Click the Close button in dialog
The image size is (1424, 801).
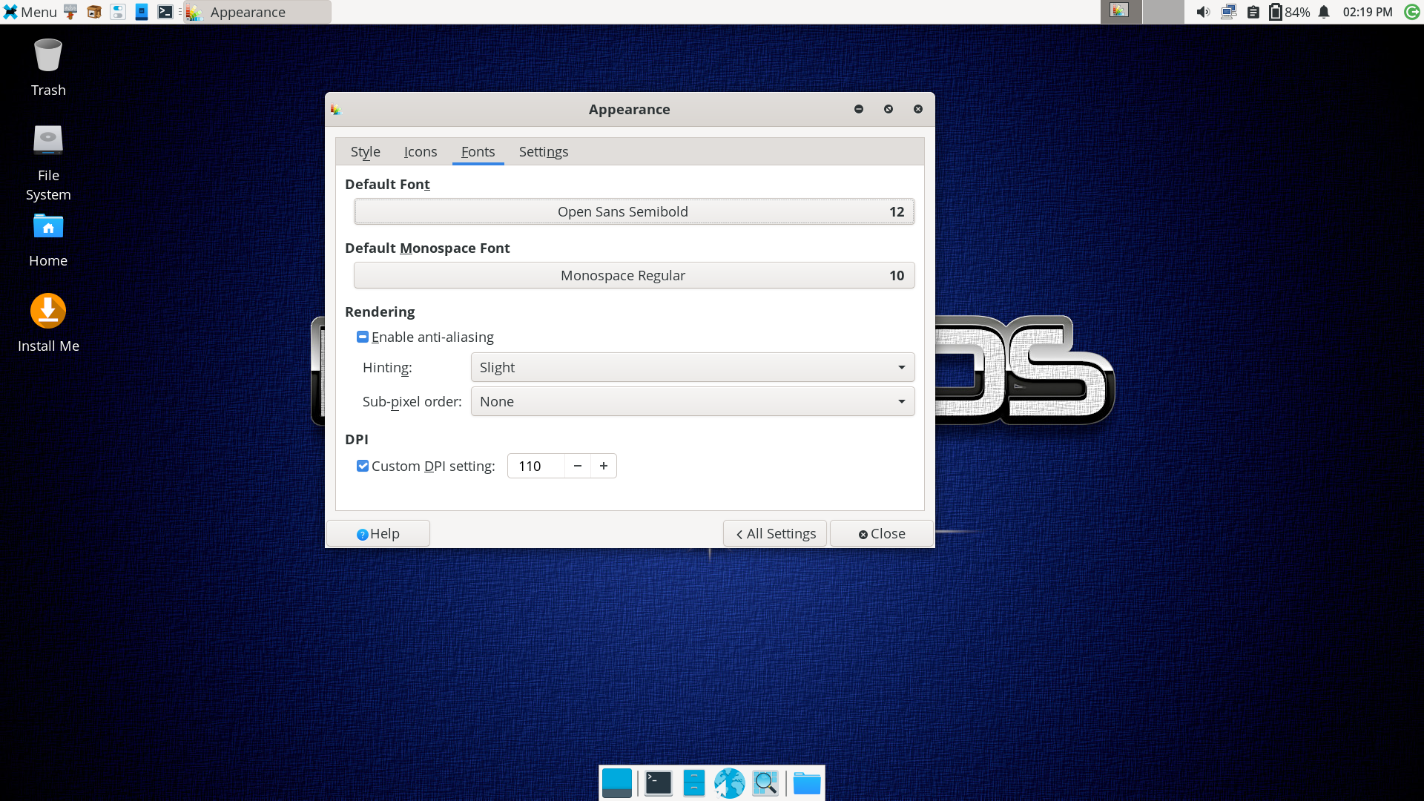tap(882, 533)
